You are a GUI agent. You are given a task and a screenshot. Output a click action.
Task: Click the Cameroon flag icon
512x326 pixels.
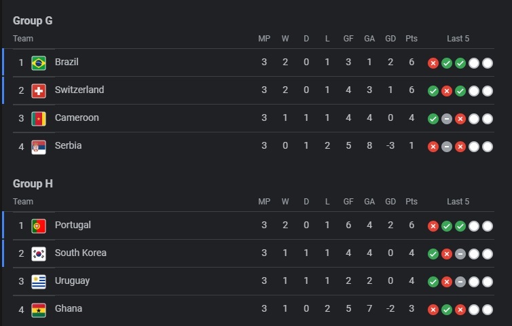(39, 119)
